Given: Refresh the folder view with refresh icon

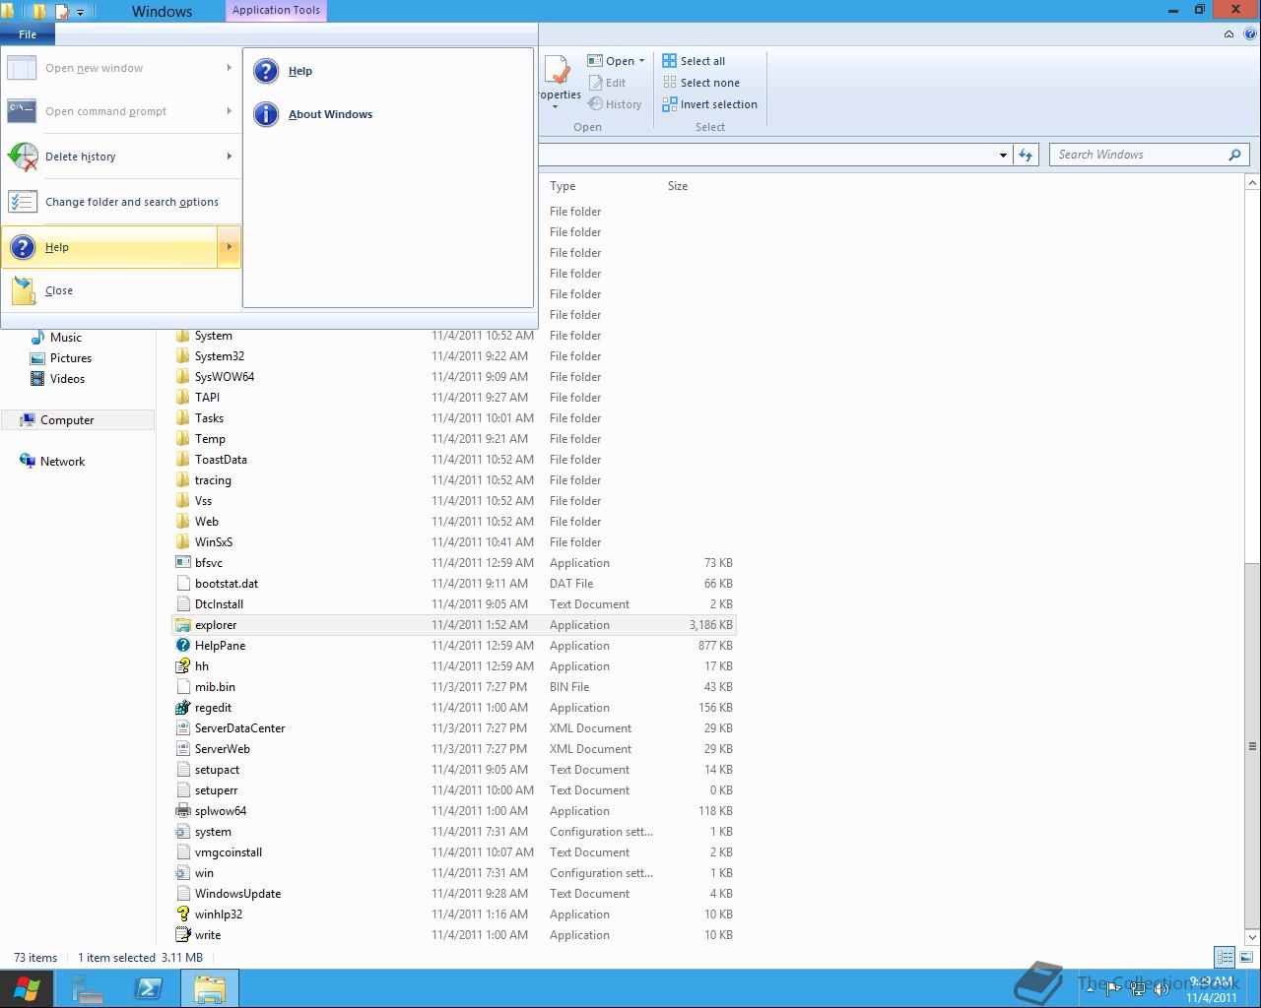Looking at the screenshot, I should 1026,155.
